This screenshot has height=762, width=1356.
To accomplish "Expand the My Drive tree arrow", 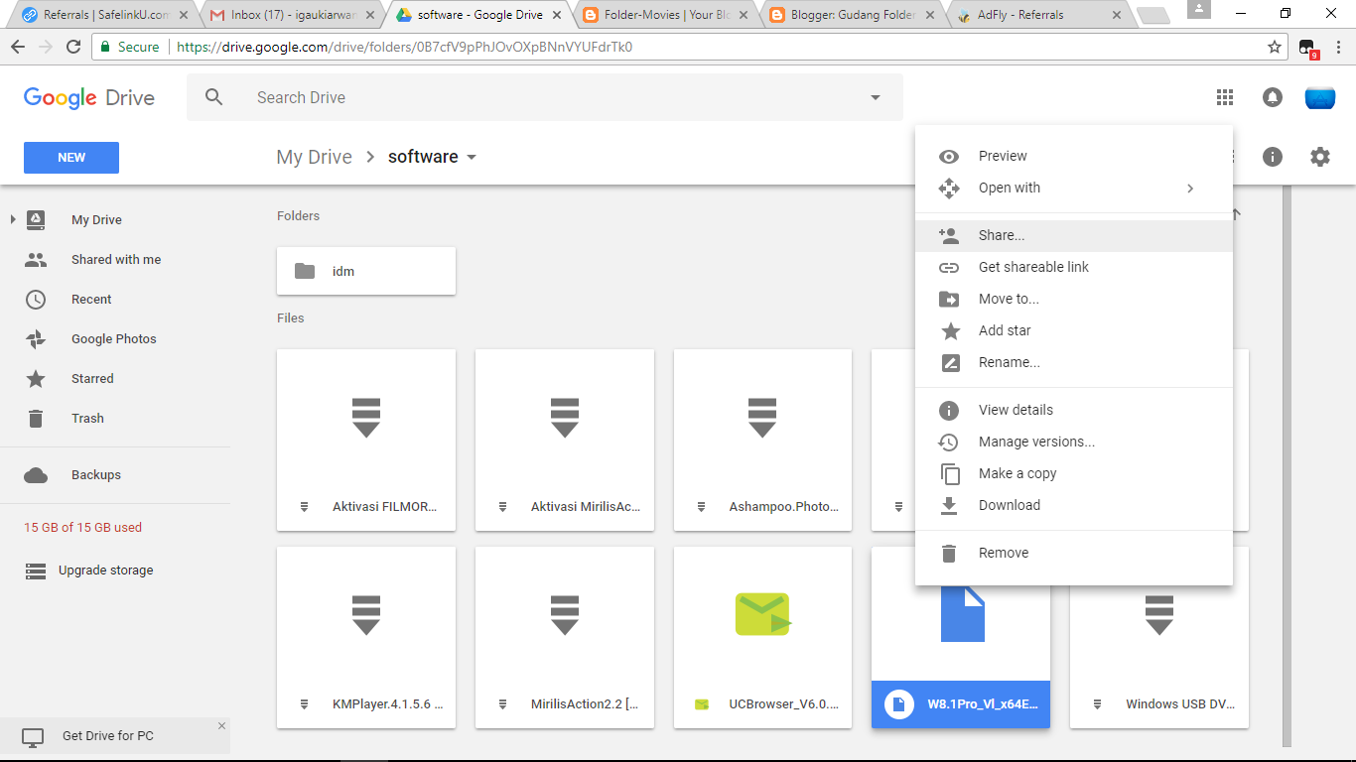I will pos(13,219).
